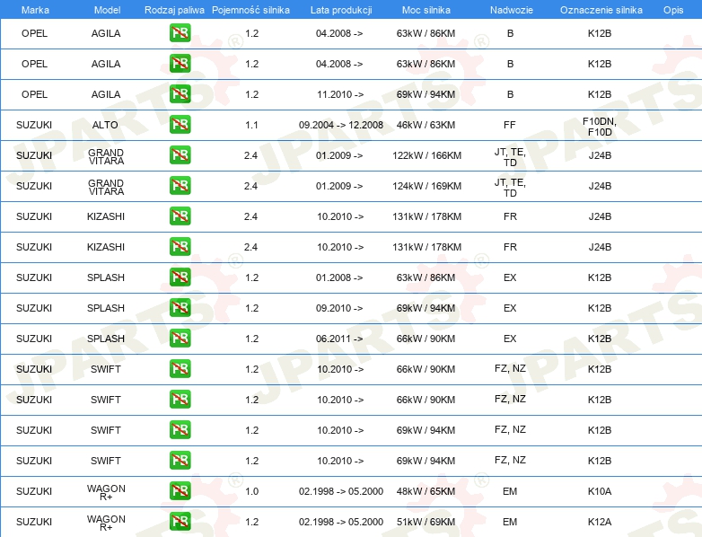The width and height of the screenshot is (702, 537).
Task: Click the Marka column header
Action: pos(35,10)
